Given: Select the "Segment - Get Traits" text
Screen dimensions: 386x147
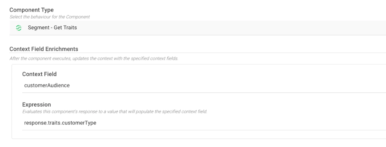Looking at the screenshot, I should tap(52, 28).
